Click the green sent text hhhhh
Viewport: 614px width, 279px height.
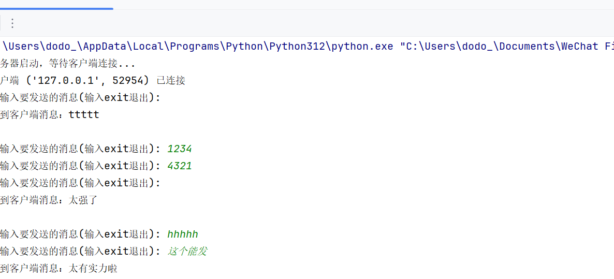tap(183, 234)
